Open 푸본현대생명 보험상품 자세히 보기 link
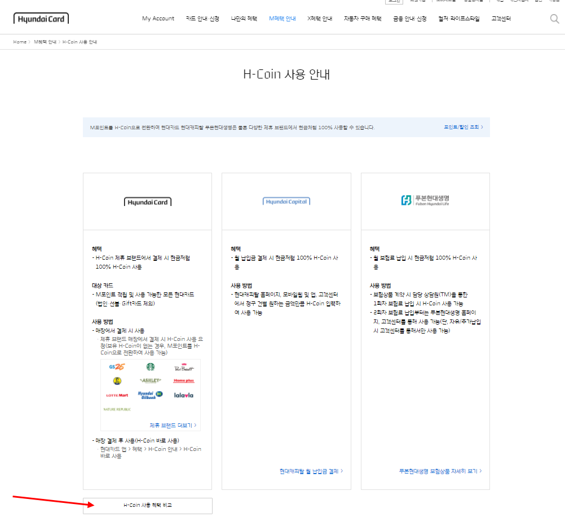565x517 pixels. coord(440,471)
